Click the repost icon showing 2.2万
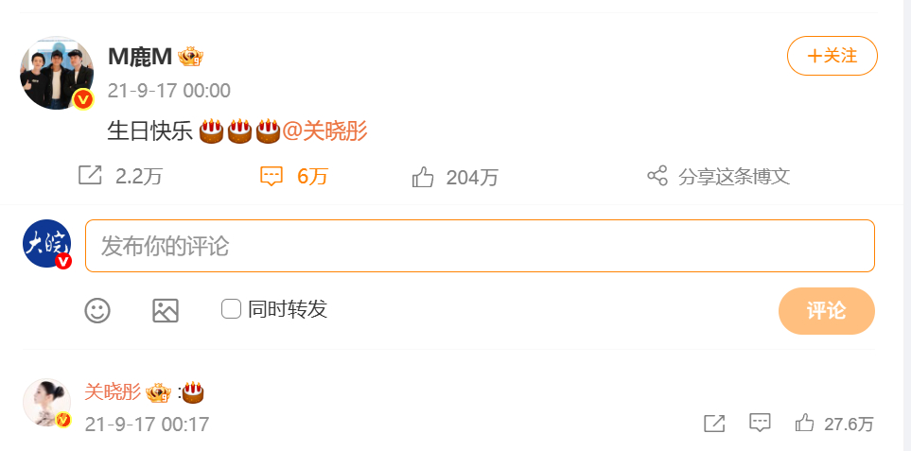The image size is (911, 451). click(90, 175)
